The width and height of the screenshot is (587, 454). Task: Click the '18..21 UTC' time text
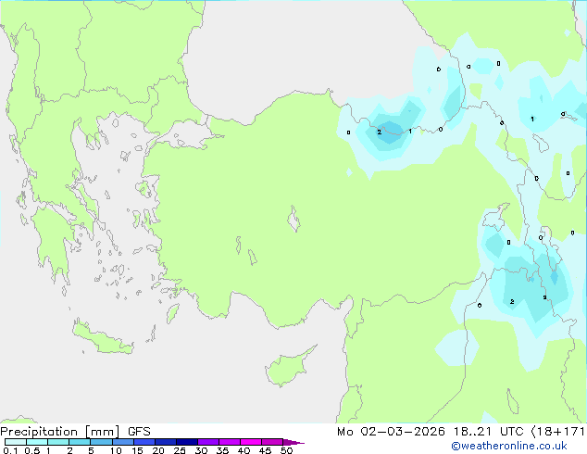[488, 432]
